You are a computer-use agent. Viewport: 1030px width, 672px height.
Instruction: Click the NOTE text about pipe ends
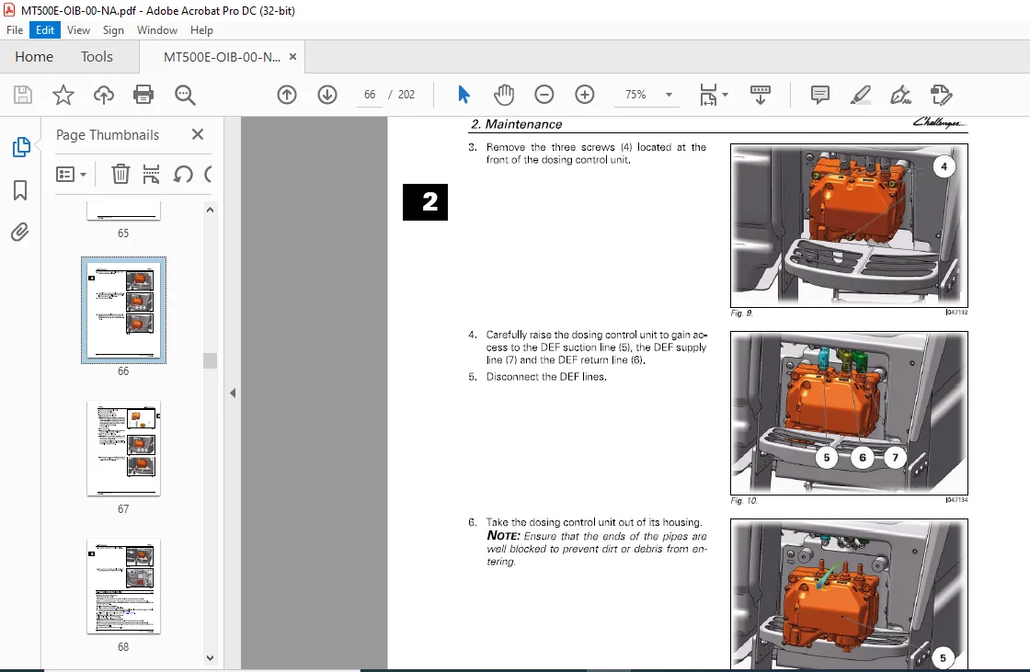click(x=597, y=549)
